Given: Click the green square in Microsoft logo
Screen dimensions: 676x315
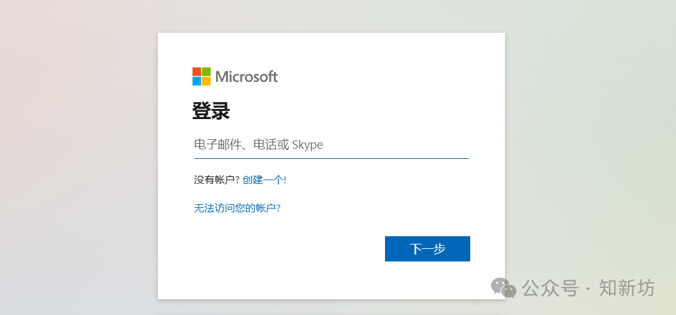Looking at the screenshot, I should tap(206, 72).
